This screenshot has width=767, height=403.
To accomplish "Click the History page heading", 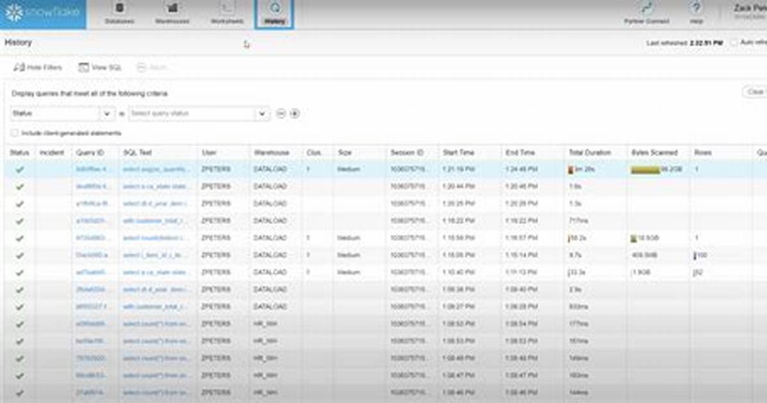I will coord(18,42).
